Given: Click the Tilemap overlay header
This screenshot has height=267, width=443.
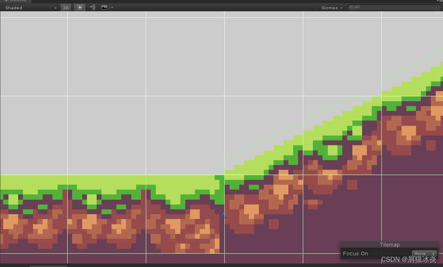Looking at the screenshot, I should [x=389, y=244].
